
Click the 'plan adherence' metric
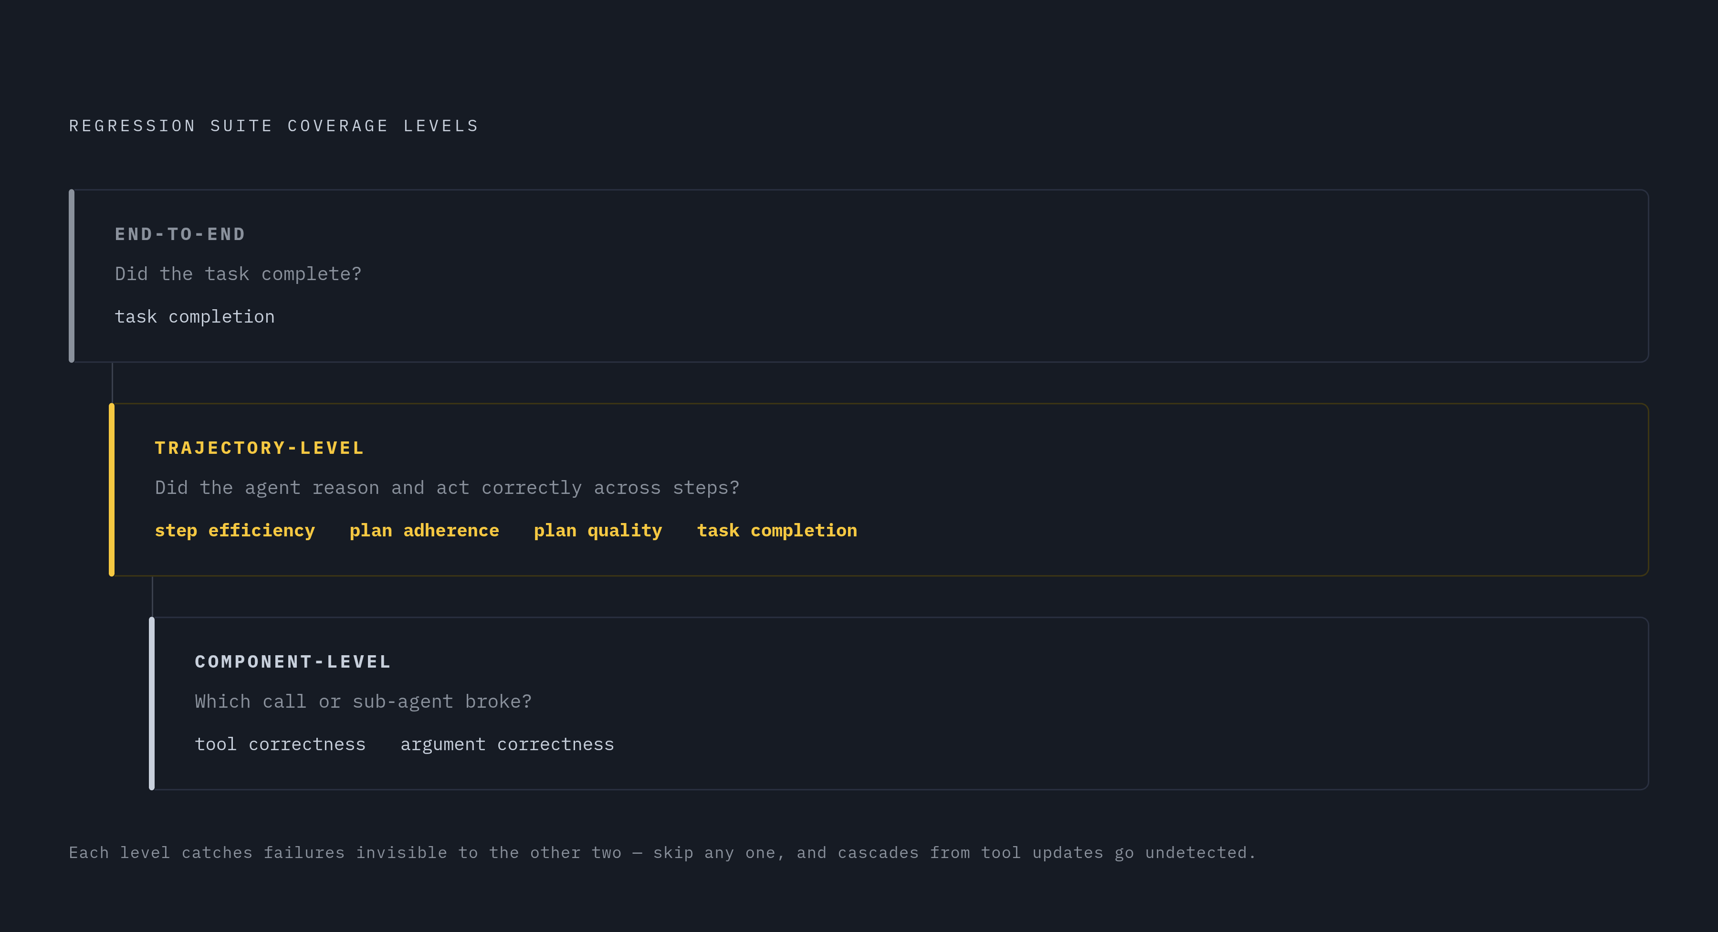coord(424,530)
